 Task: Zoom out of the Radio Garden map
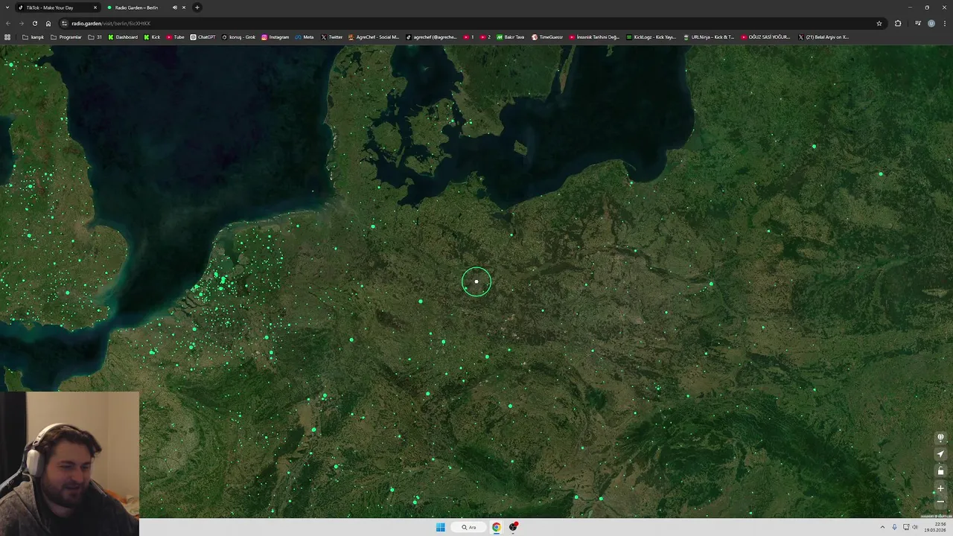tap(940, 502)
